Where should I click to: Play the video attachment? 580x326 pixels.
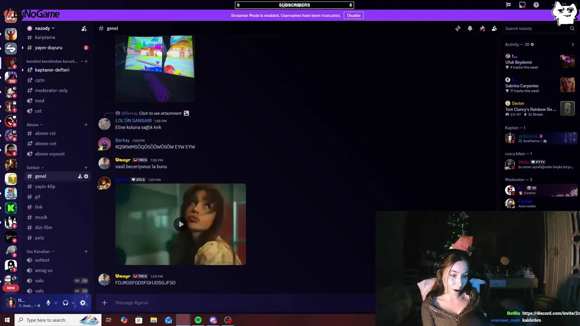click(181, 224)
